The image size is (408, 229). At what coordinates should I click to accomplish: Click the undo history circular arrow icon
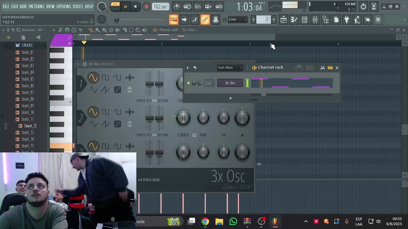pyautogui.click(x=363, y=6)
